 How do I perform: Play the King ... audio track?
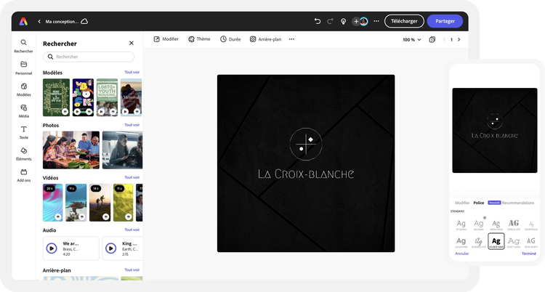(x=111, y=248)
